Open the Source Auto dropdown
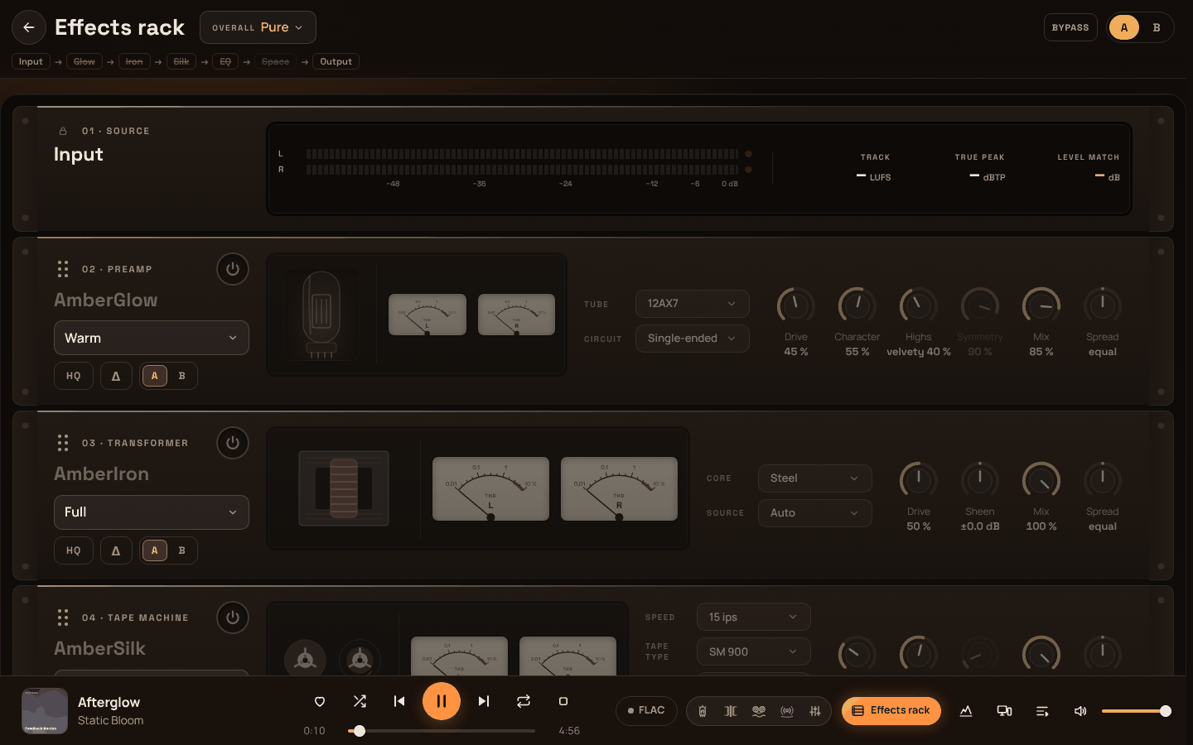The height and width of the screenshot is (745, 1193). [x=815, y=513]
